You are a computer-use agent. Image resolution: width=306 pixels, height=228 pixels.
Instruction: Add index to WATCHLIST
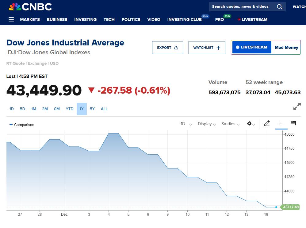[x=207, y=48]
